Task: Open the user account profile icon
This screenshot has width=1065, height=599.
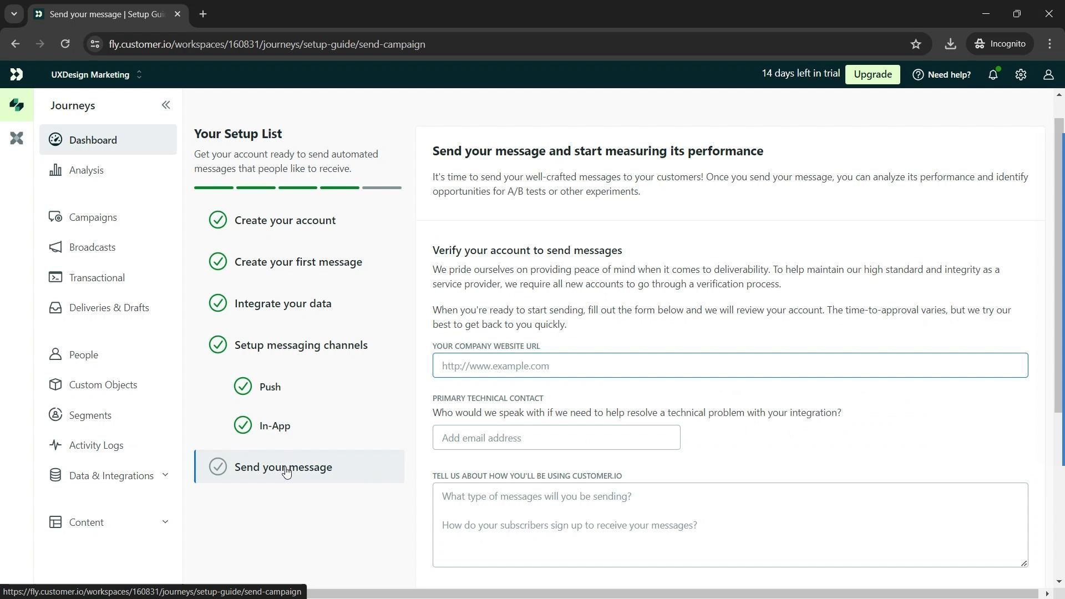Action: coord(1048,75)
